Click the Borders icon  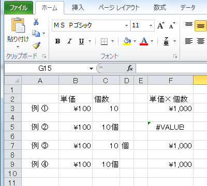click(x=104, y=41)
